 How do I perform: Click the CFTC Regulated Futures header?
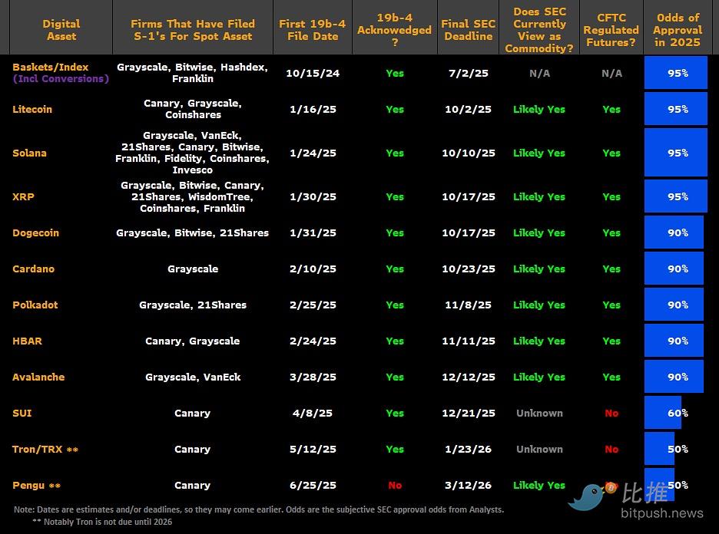[x=611, y=30]
